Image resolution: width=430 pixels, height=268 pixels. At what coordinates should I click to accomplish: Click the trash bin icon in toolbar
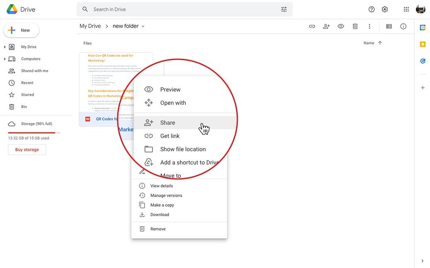[x=355, y=27]
